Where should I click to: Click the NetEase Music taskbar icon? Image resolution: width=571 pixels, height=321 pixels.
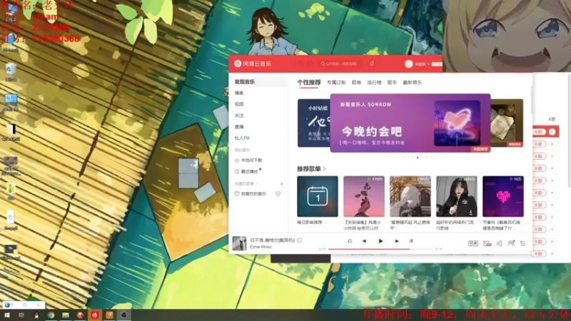click(95, 315)
